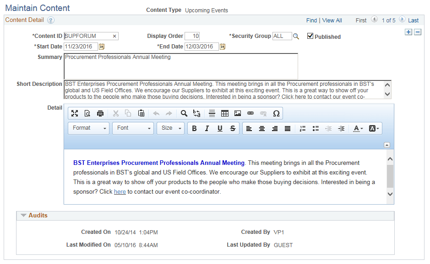This screenshot has height=264, width=430.
Task: Click the "here" hyperlink in the detail text
Action: [x=120, y=191]
